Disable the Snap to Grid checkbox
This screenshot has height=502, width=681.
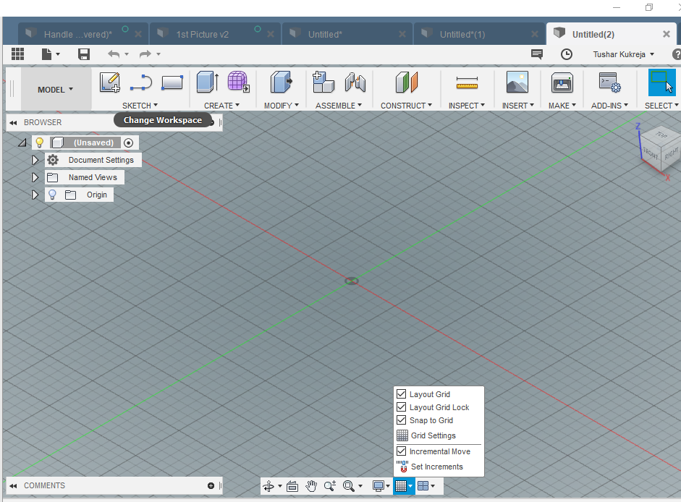point(402,420)
